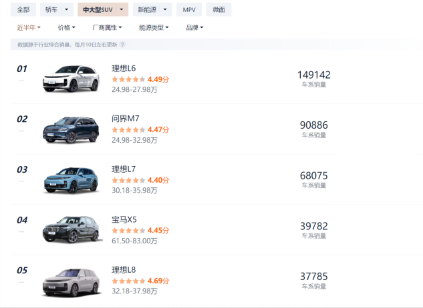Open the 能源类型 filter dropdown

tap(154, 27)
